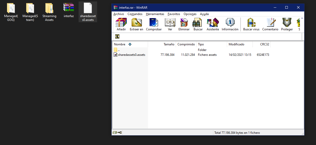Sort list by CRC32 column
The height and width of the screenshot is (145, 316).
pyautogui.click(x=261, y=44)
